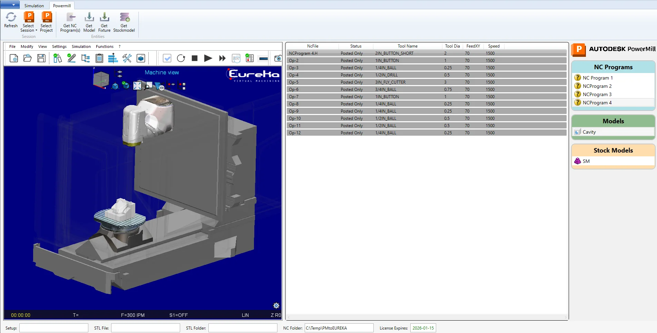Toggle the checkmark verify button in toolbar
Screen dimensions: 657x333
pyautogui.click(x=167, y=58)
